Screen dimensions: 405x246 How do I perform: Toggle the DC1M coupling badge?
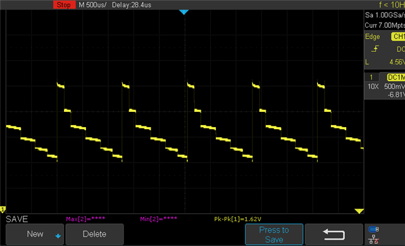click(x=396, y=77)
